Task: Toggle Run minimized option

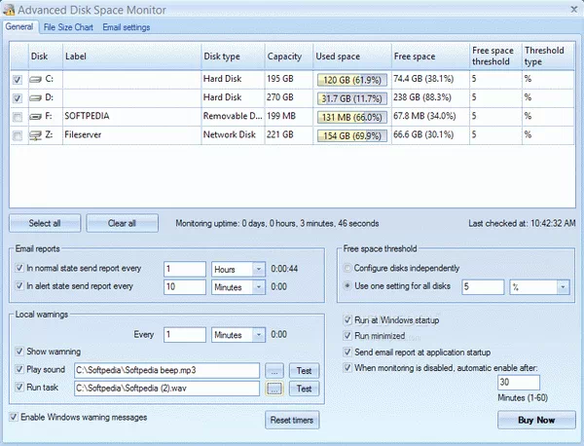Action: [x=347, y=336]
